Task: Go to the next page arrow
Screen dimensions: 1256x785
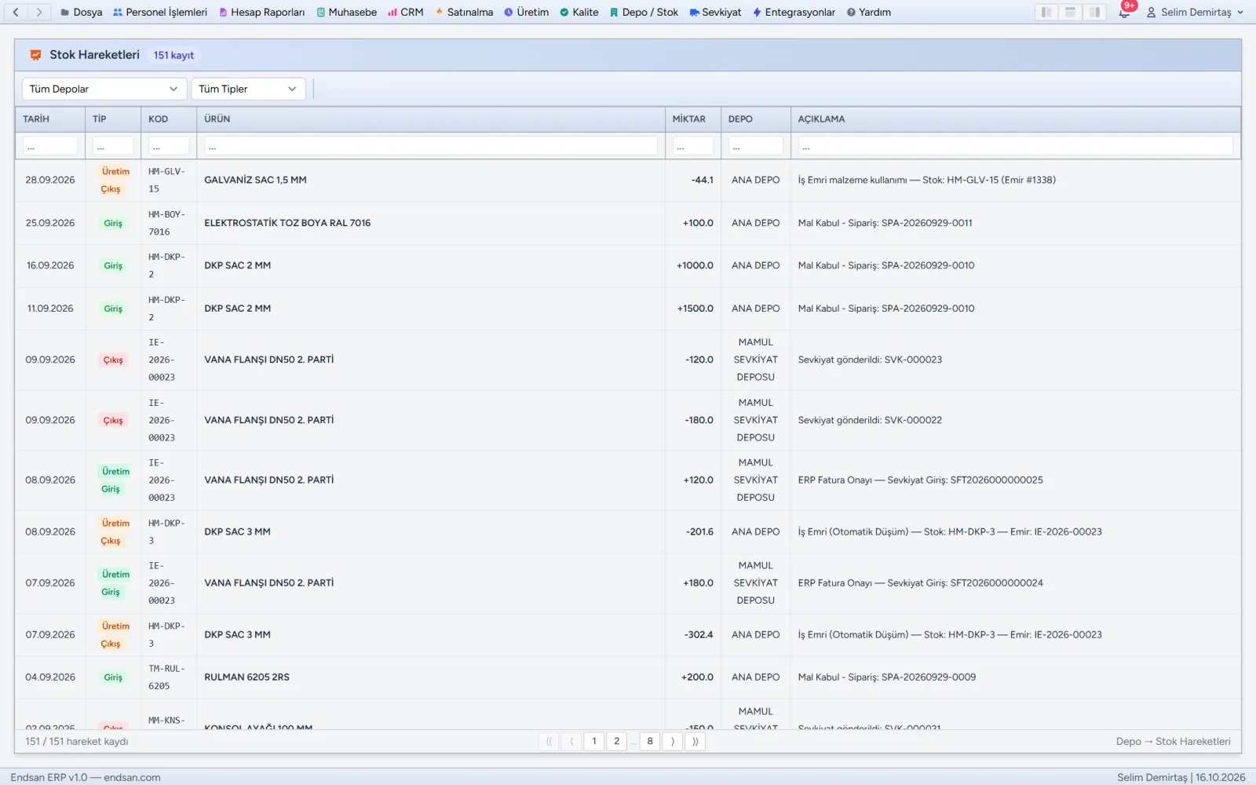Action: pyautogui.click(x=673, y=741)
